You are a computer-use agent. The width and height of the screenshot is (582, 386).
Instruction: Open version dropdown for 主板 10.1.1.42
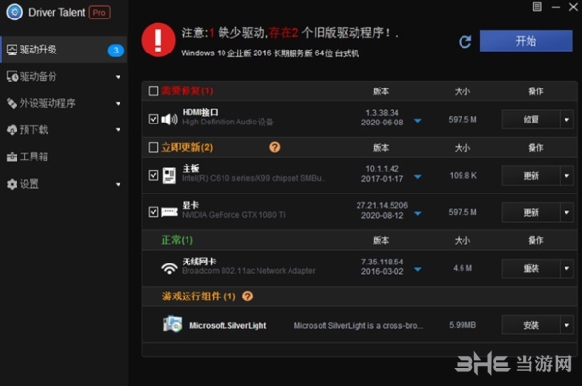418,177
